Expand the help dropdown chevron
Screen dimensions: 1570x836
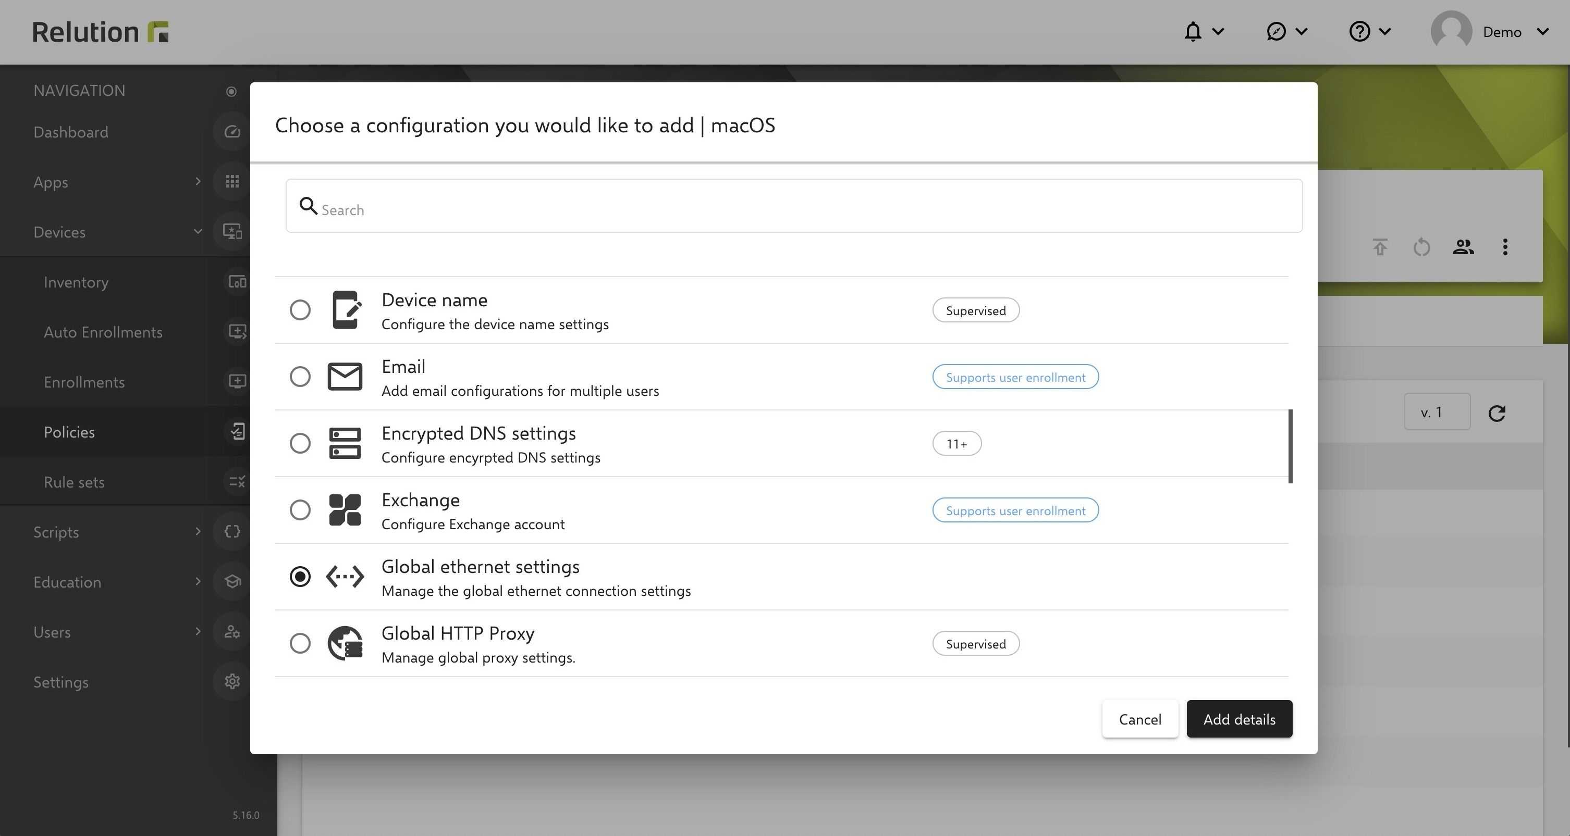tap(1385, 32)
